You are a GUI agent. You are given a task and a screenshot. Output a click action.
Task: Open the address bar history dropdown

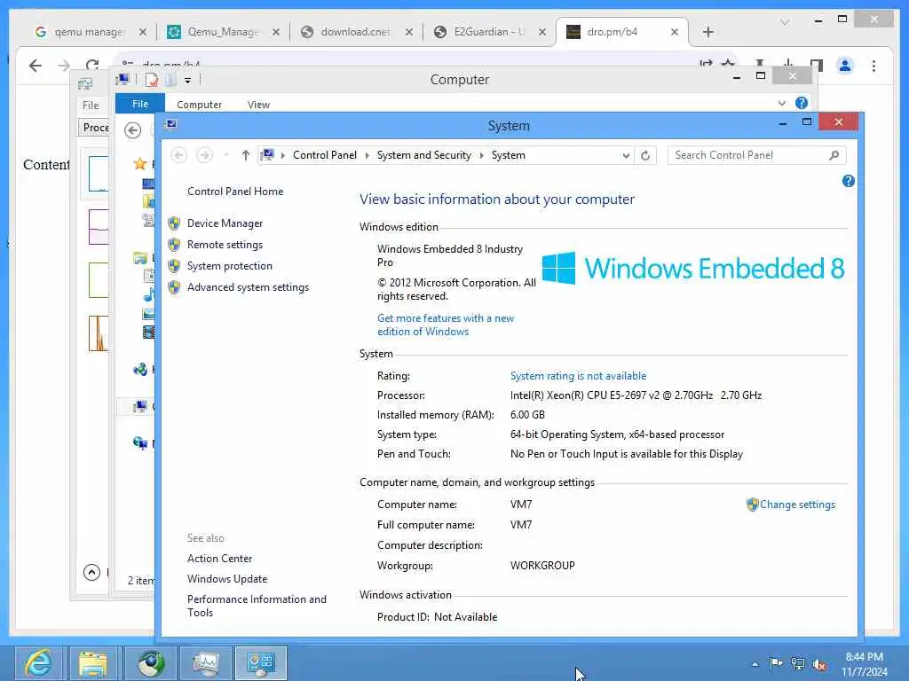626,155
